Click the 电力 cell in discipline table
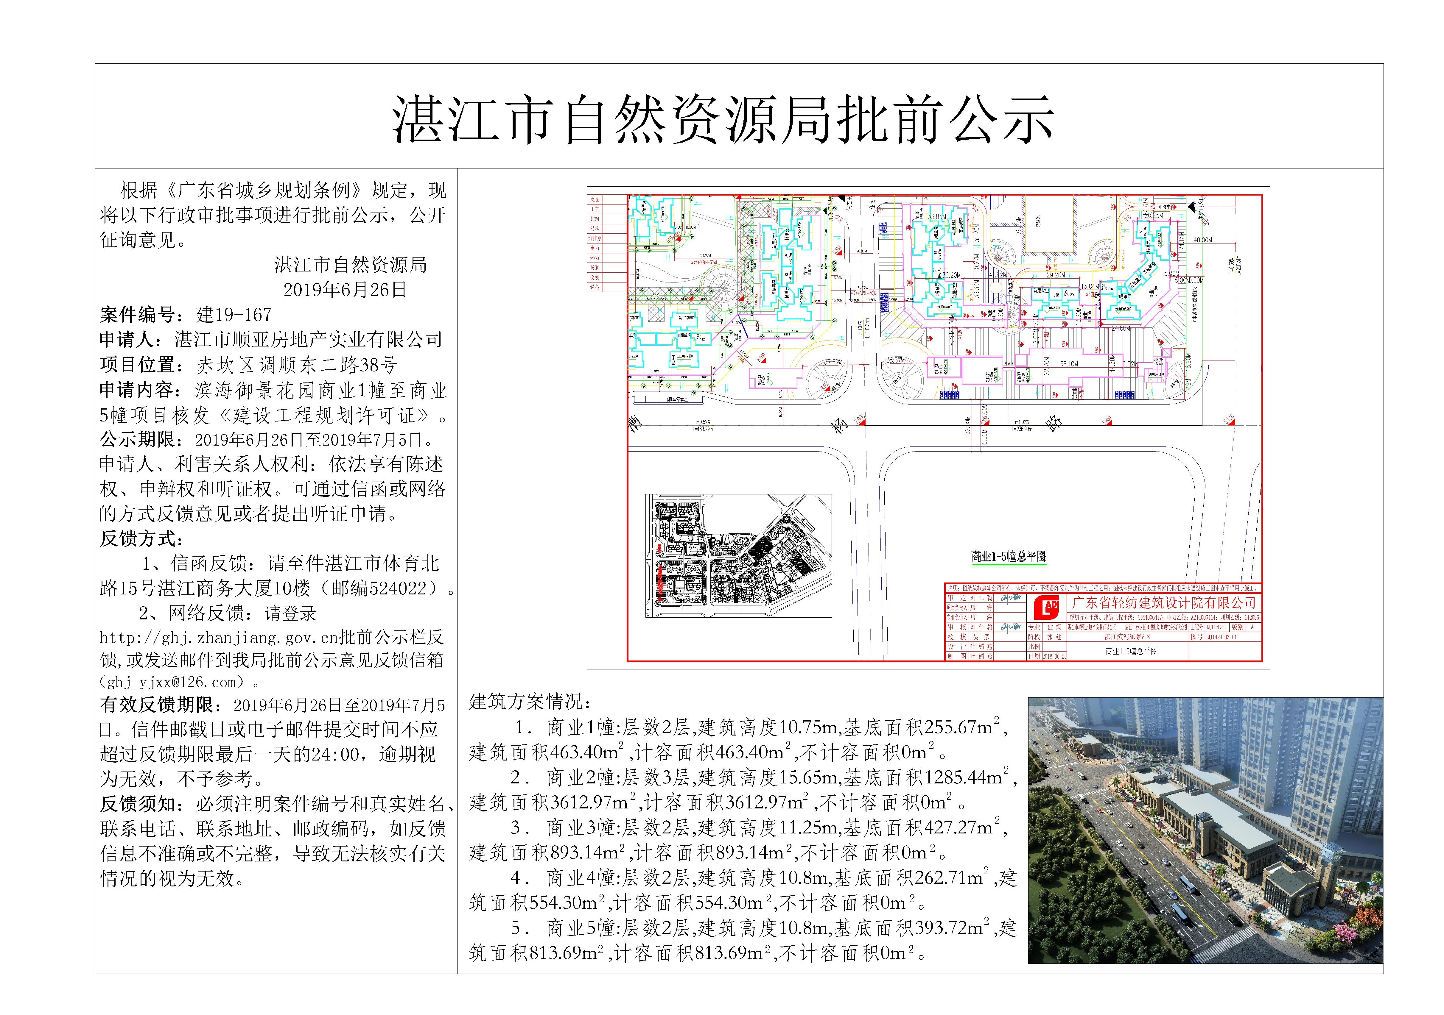The width and height of the screenshot is (1444, 1015). point(595,248)
